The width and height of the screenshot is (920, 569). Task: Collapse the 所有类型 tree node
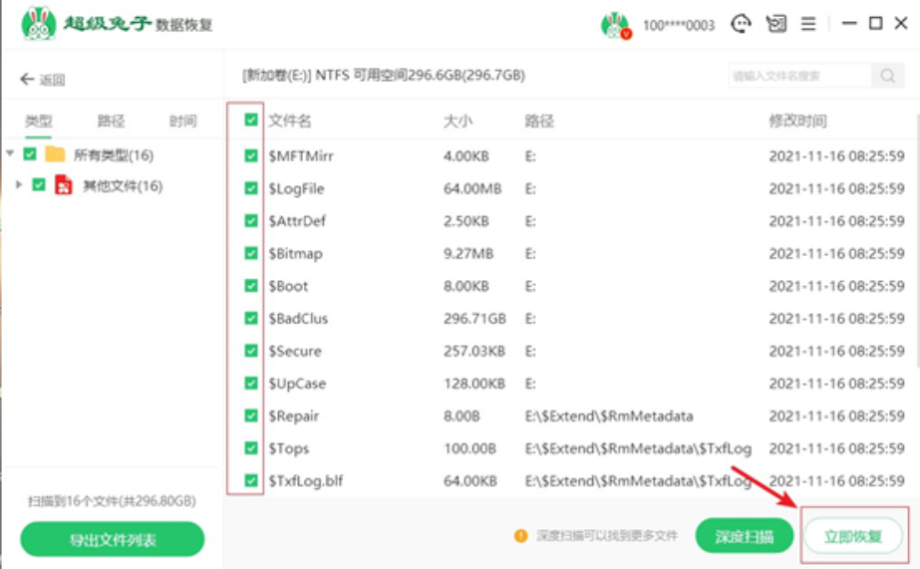pyautogui.click(x=10, y=154)
